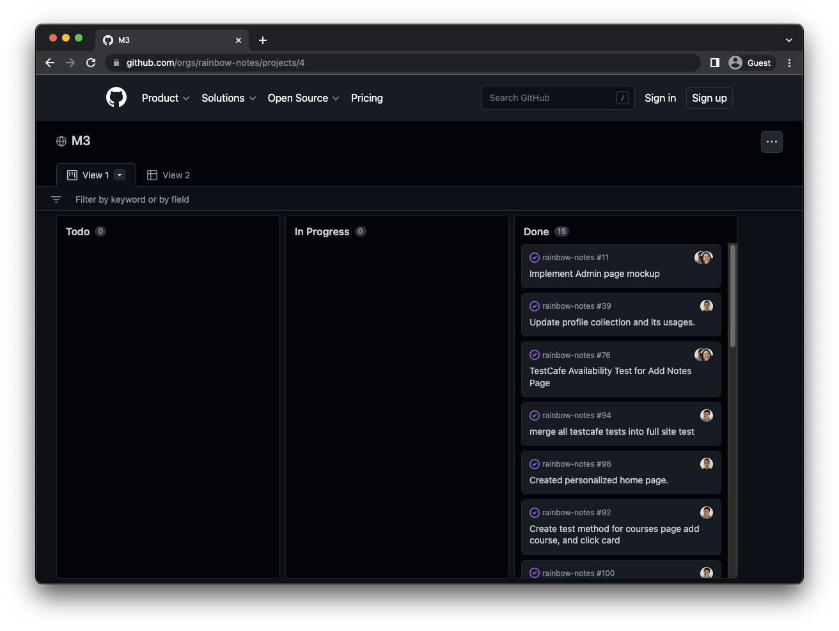
Task: Click the table icon on View 2 tab
Action: pos(152,175)
